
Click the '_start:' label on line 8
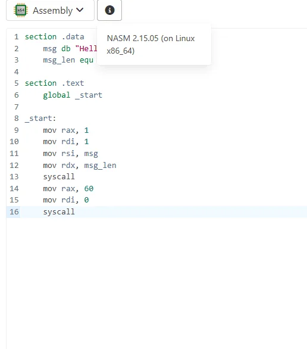pyautogui.click(x=40, y=119)
